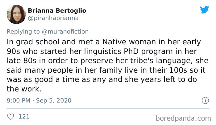
Task: Click the word "linguistics" in the tweet
Action: tap(102, 51)
